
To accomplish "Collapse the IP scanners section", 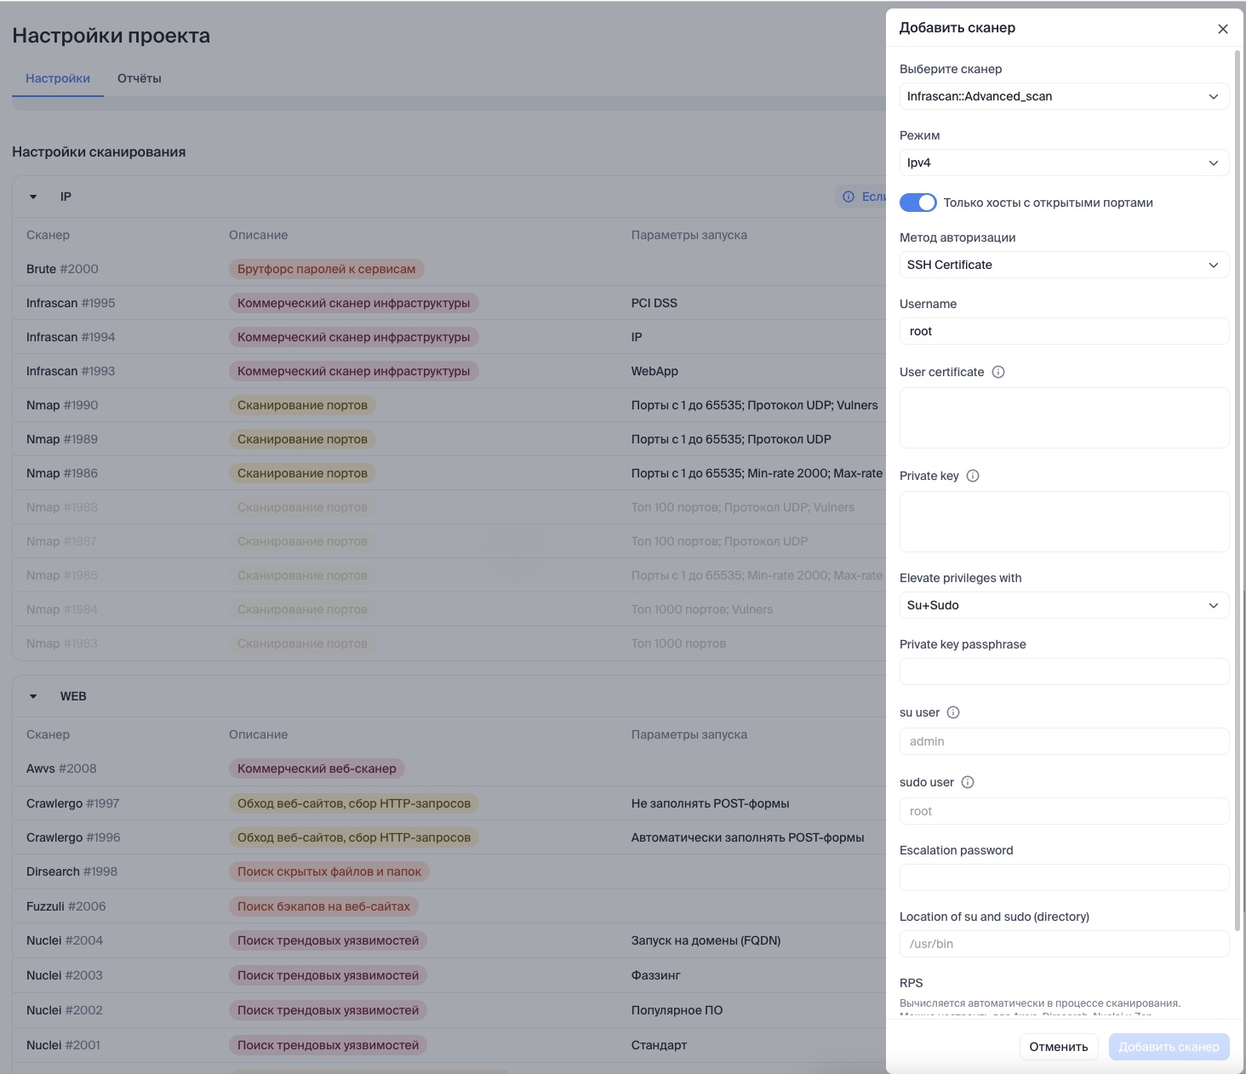I will tap(33, 197).
